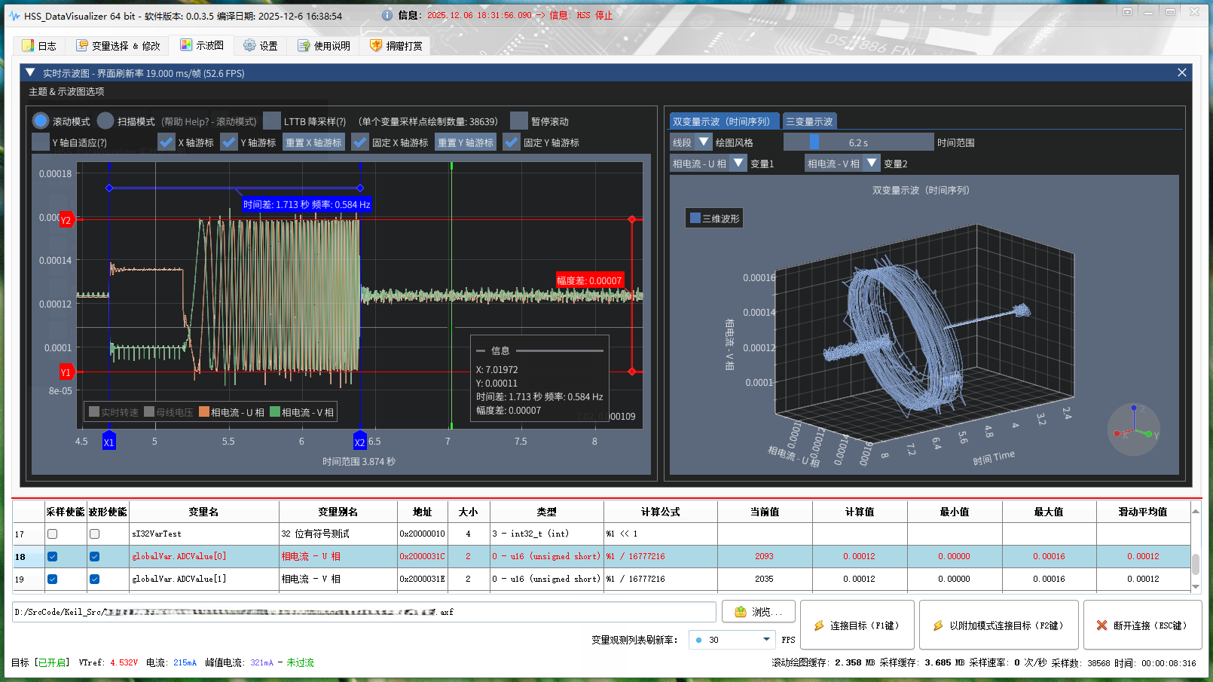Click the Y2 red cursor marker
Viewport: 1213px width, 682px height.
point(66,220)
